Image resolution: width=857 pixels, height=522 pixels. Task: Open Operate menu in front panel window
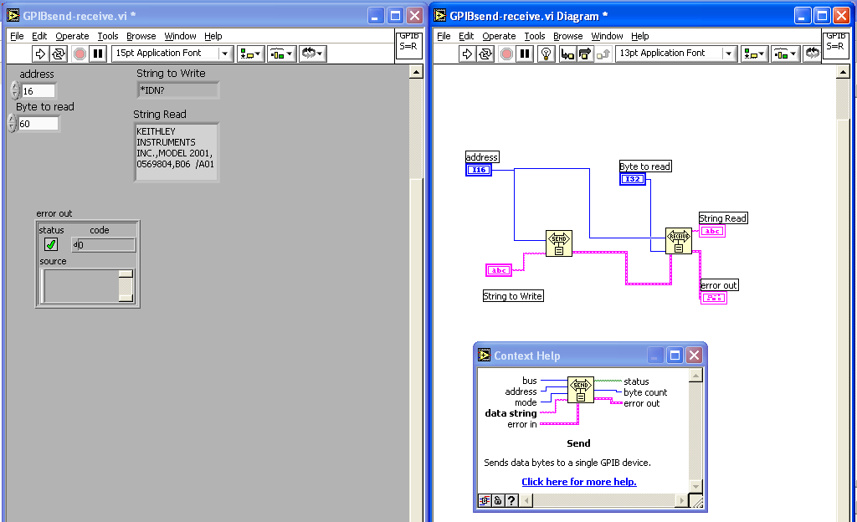pyautogui.click(x=72, y=36)
